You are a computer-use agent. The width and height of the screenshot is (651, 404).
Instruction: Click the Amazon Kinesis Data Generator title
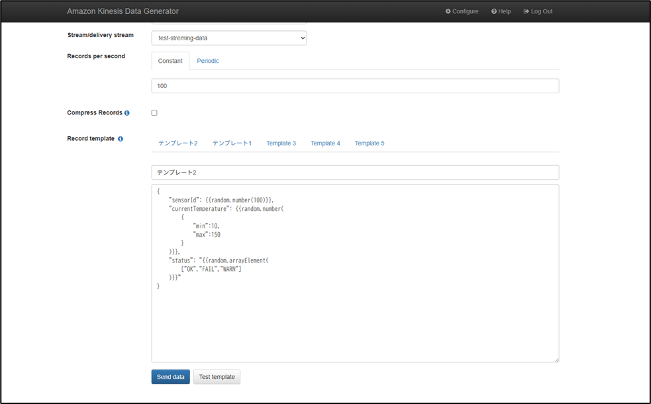click(123, 11)
